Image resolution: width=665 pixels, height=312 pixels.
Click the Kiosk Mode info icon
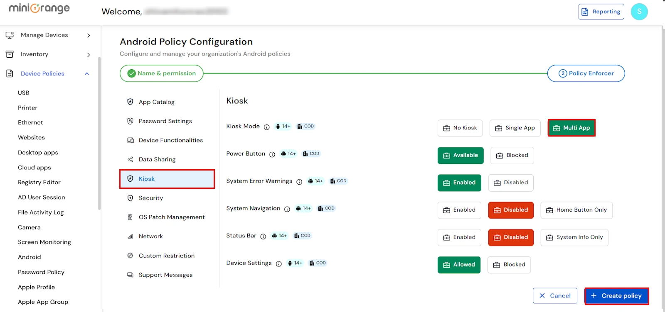click(x=267, y=127)
